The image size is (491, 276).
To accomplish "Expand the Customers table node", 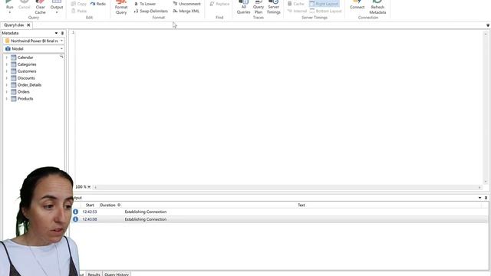I will pyautogui.click(x=7, y=71).
